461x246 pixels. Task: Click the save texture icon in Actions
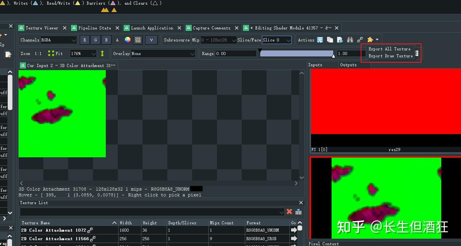(320, 40)
